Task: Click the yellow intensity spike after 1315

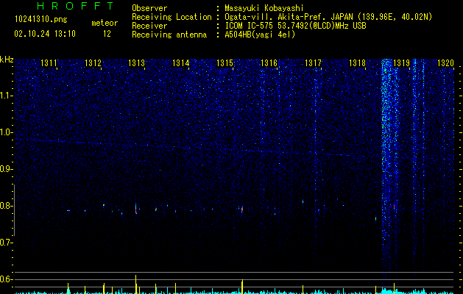Action: pyautogui.click(x=242, y=287)
